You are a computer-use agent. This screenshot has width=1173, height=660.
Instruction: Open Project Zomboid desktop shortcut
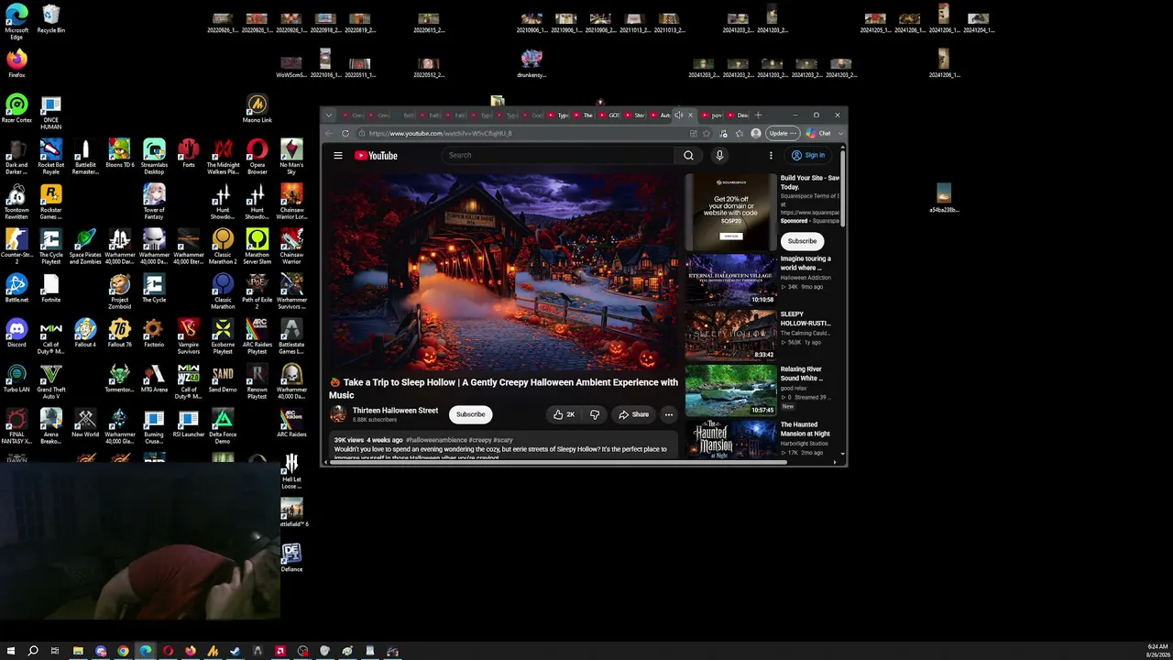pyautogui.click(x=120, y=291)
